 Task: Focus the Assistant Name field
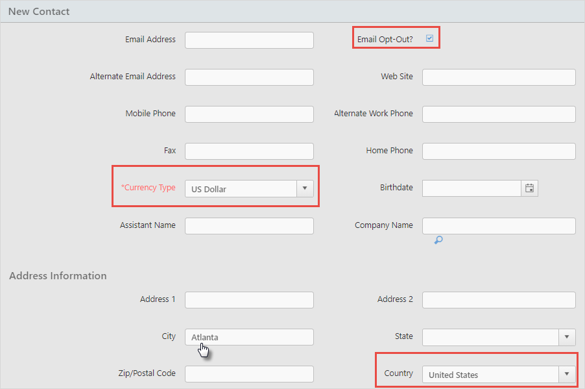(x=249, y=226)
